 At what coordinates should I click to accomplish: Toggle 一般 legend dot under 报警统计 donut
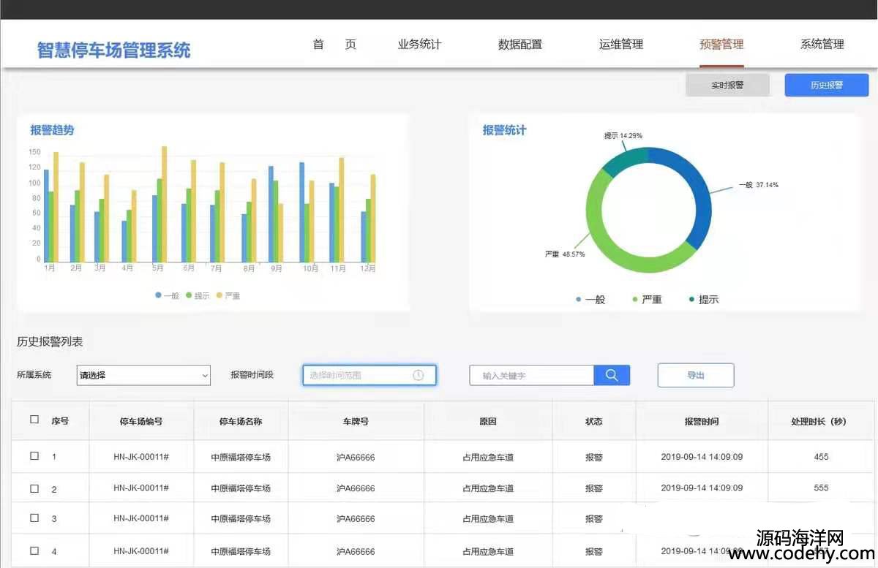click(x=579, y=300)
